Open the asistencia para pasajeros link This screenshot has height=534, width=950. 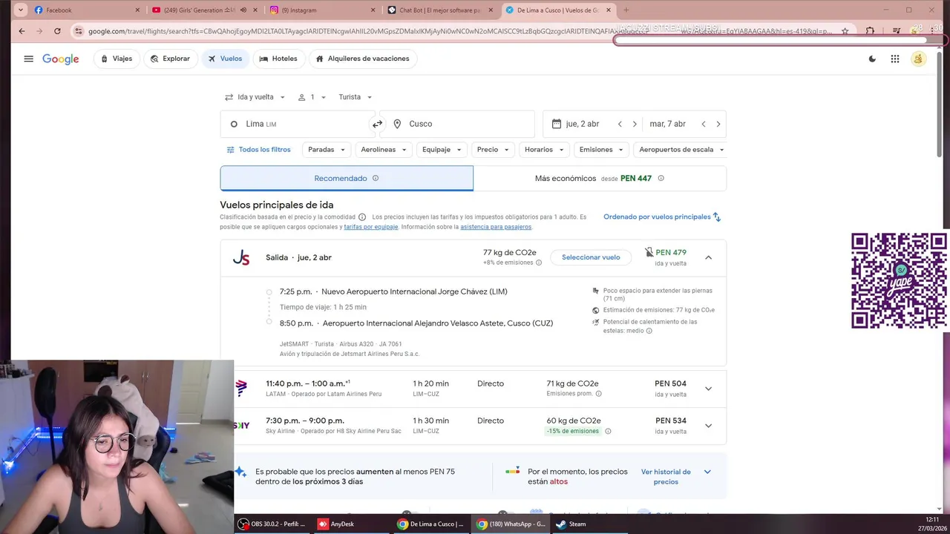coord(496,227)
